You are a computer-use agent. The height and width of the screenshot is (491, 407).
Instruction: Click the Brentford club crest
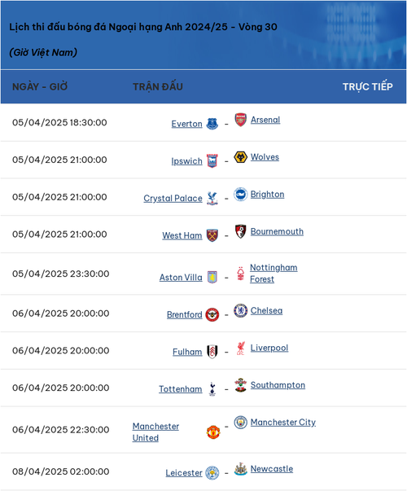(x=212, y=314)
